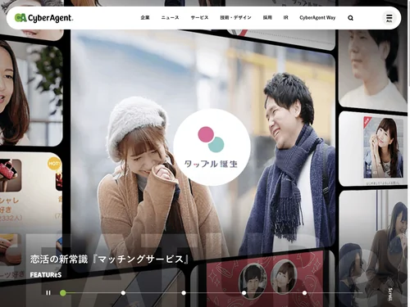Open the 技術・デザイン menu item
The image size is (410, 307).
pyautogui.click(x=235, y=18)
